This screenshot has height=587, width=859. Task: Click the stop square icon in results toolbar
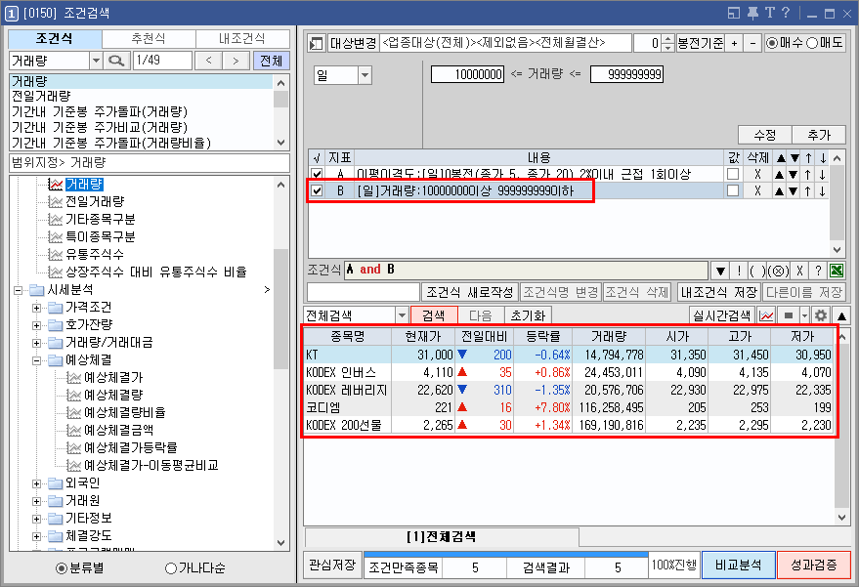[789, 315]
